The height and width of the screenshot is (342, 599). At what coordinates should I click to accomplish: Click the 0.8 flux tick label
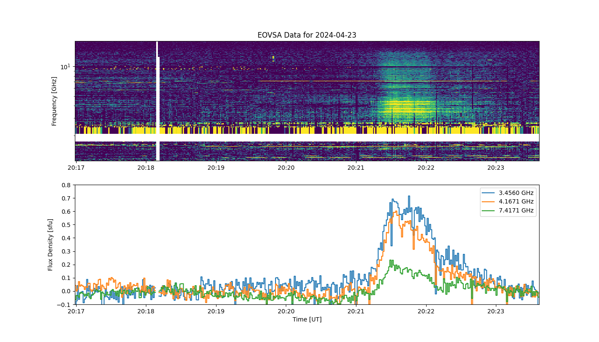click(x=65, y=185)
